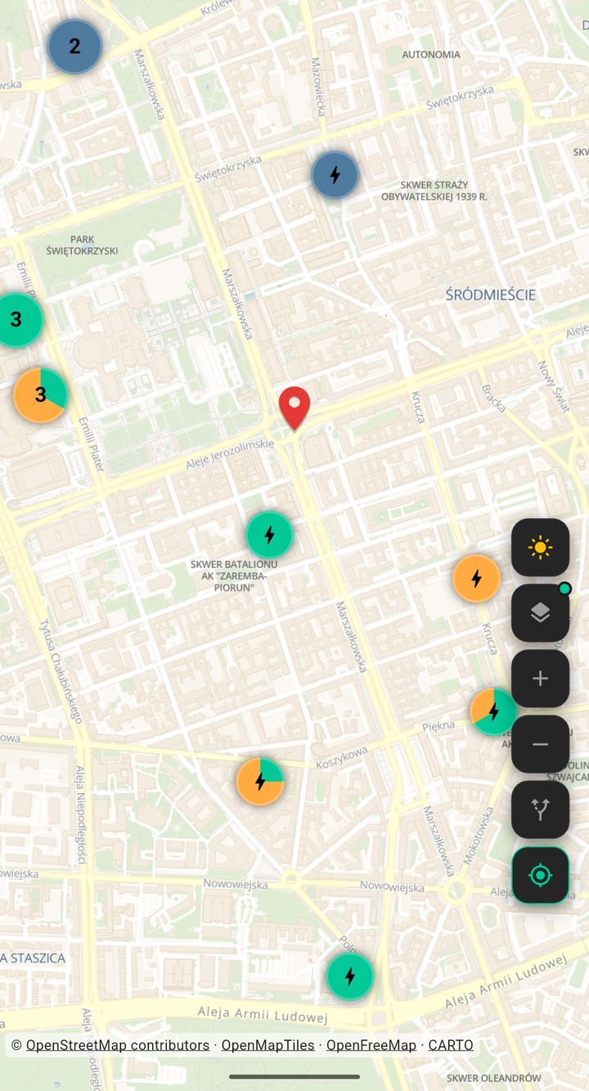The height and width of the screenshot is (1091, 589).
Task: Select the blue charger marker near Świętokrzyska
Action: 335,174
